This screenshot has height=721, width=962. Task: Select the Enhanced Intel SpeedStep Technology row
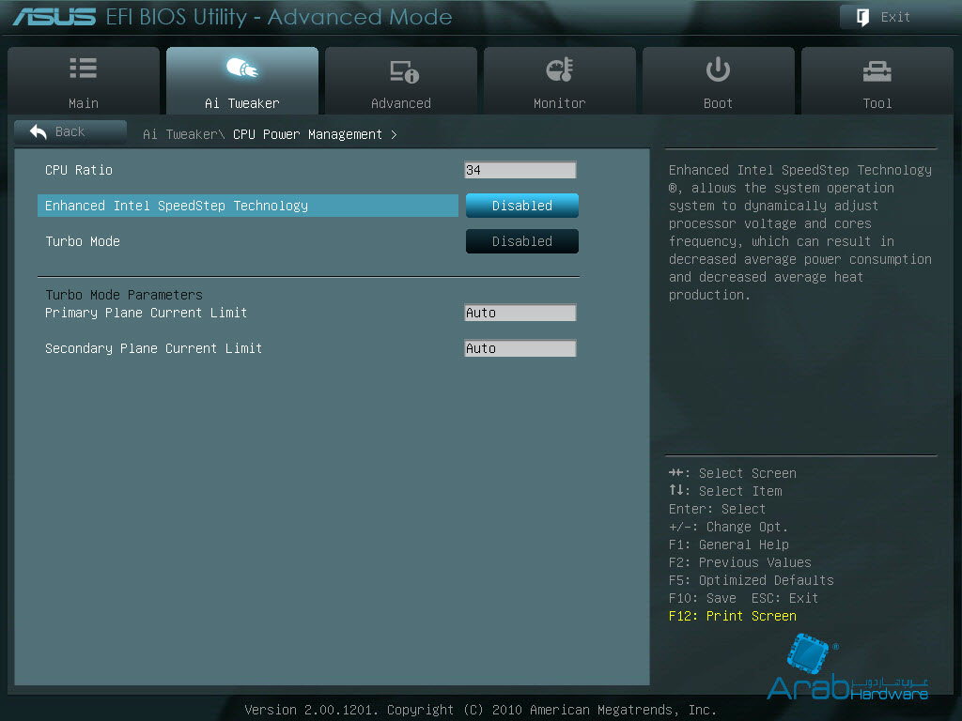pos(247,206)
